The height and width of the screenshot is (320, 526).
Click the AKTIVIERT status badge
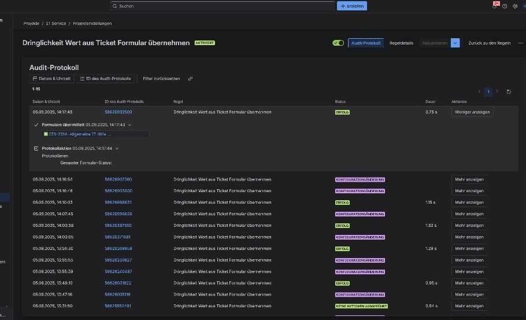(205, 43)
